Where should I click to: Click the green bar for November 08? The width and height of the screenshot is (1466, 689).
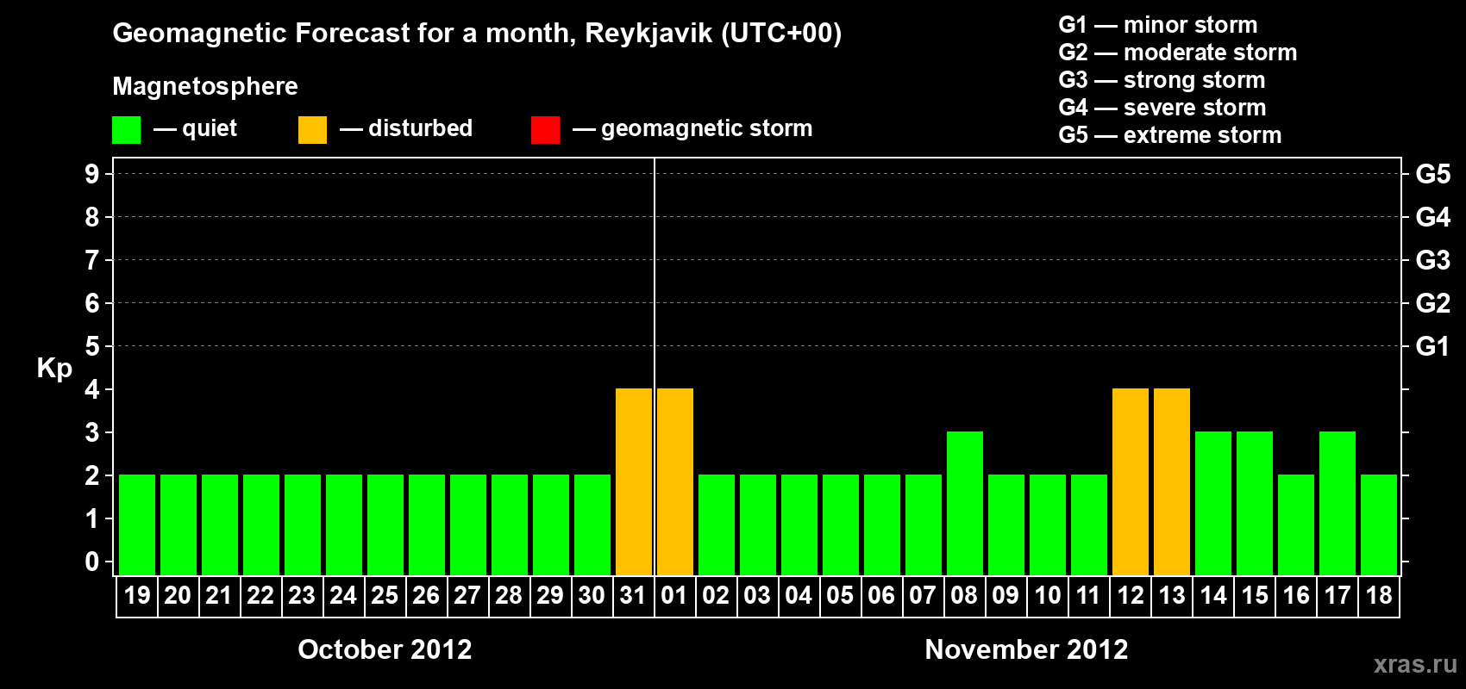click(x=965, y=503)
